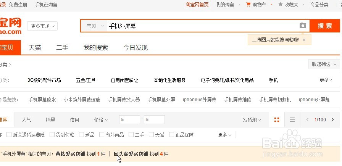342x166 pixels.
Task: Go to next results page arrow
Action: click(x=333, y=119)
